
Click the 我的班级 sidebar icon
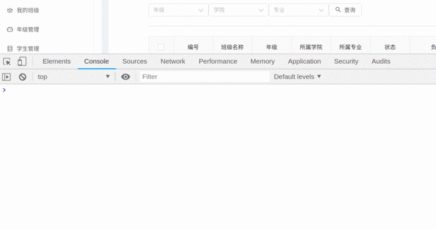(x=10, y=10)
